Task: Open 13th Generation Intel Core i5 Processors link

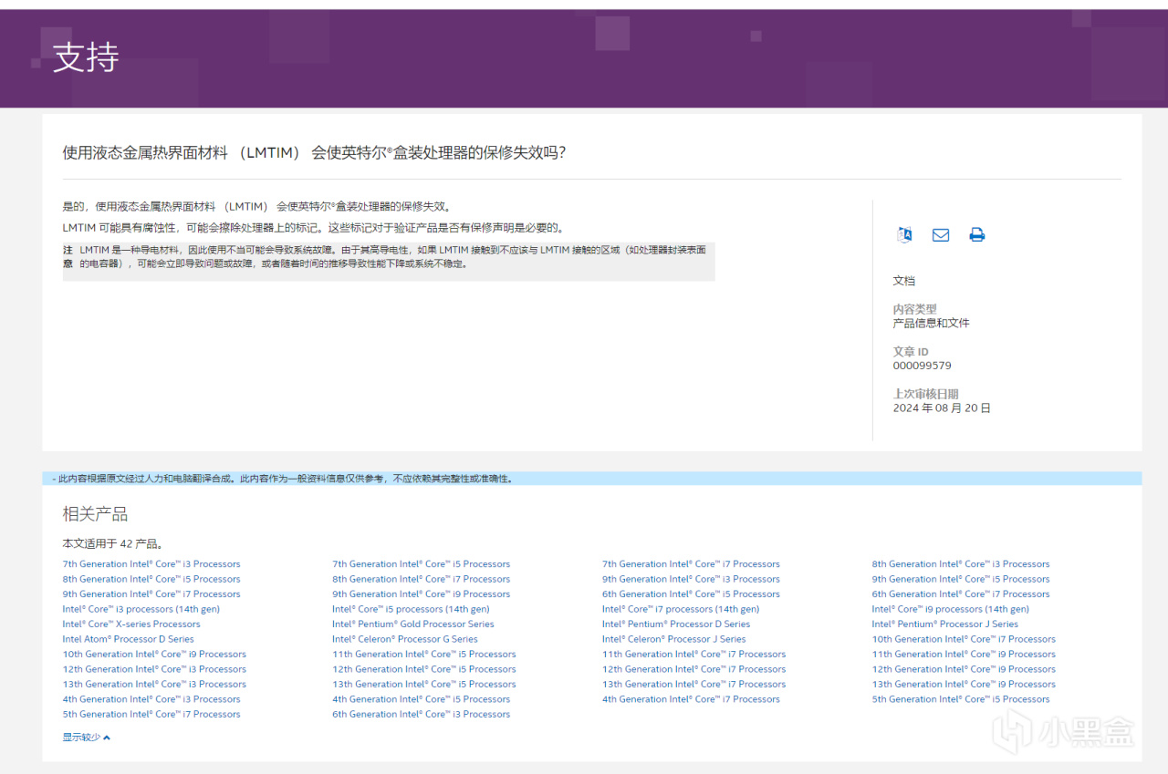Action: (x=423, y=685)
